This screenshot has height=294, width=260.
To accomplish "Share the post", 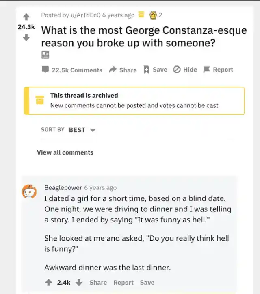I will click(123, 70).
